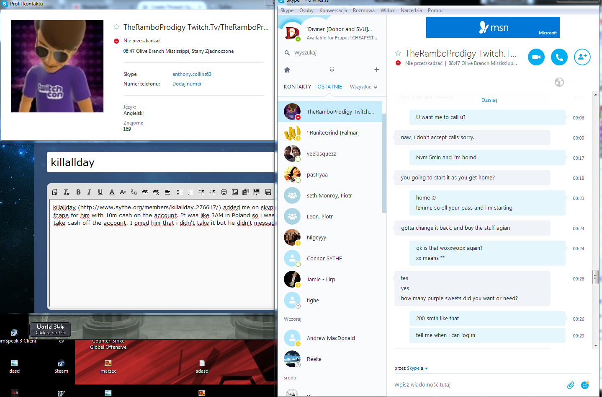Toggle Underline formatting in the editor
The height and width of the screenshot is (397, 602).
[x=100, y=192]
